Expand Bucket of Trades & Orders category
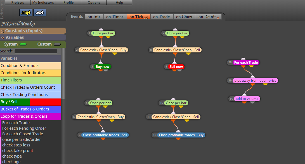The width and height of the screenshot is (305, 164). [x=30, y=109]
